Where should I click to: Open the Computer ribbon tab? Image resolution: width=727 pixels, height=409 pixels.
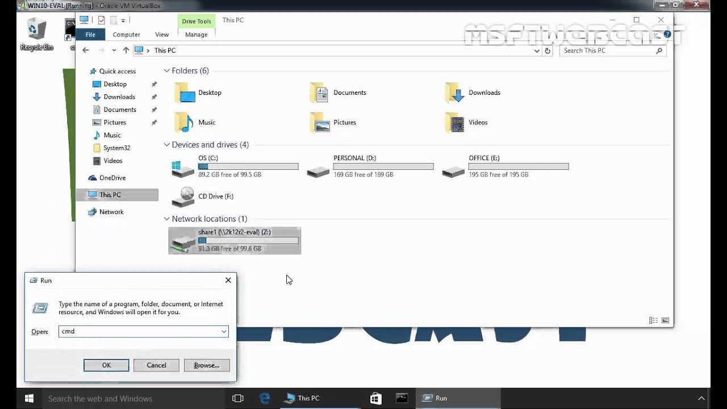126,35
